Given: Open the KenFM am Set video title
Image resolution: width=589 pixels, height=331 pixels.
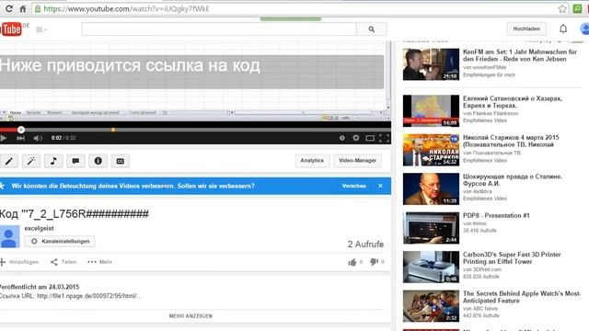Looking at the screenshot, I should click(x=520, y=55).
